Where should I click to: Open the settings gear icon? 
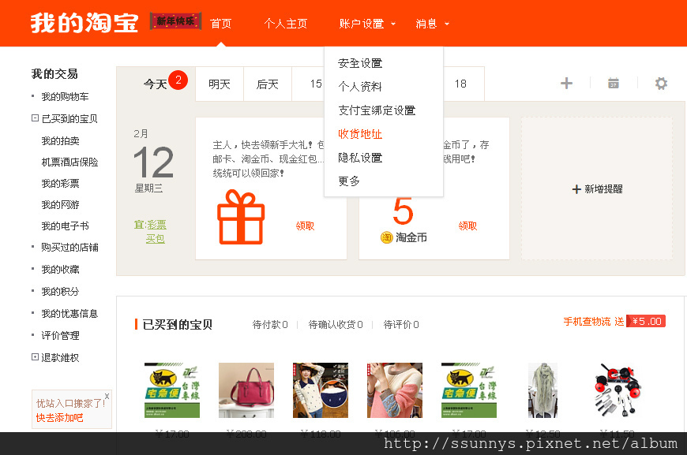point(661,84)
